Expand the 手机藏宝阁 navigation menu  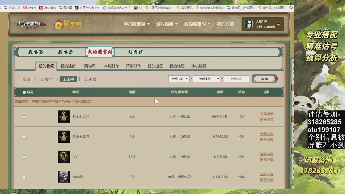137,24
